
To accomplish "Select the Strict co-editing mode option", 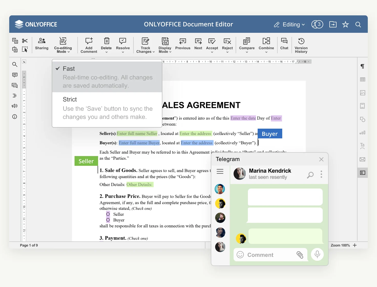I will pos(107,108).
